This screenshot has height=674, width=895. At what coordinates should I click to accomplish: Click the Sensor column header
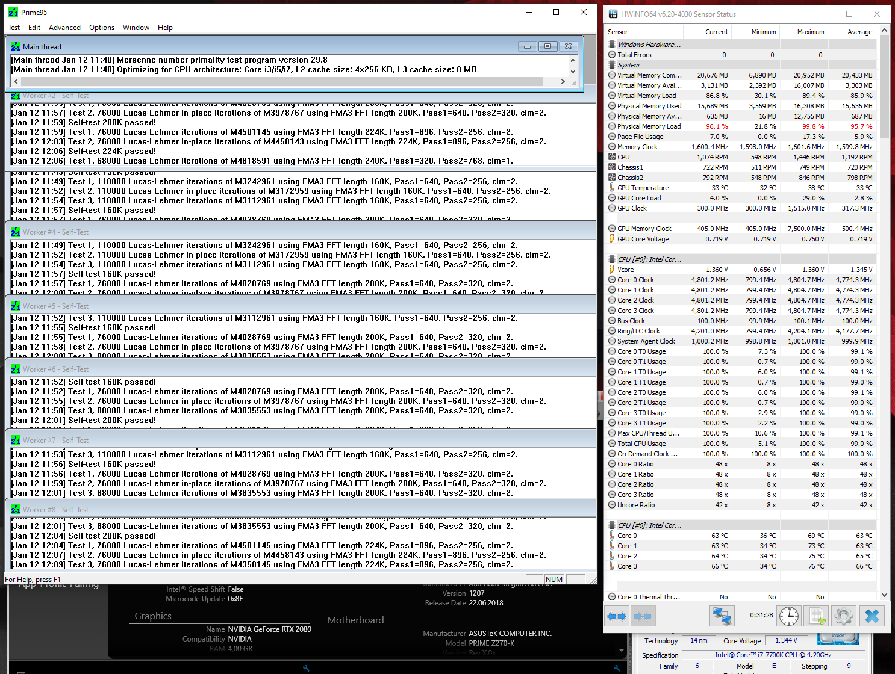pos(644,32)
